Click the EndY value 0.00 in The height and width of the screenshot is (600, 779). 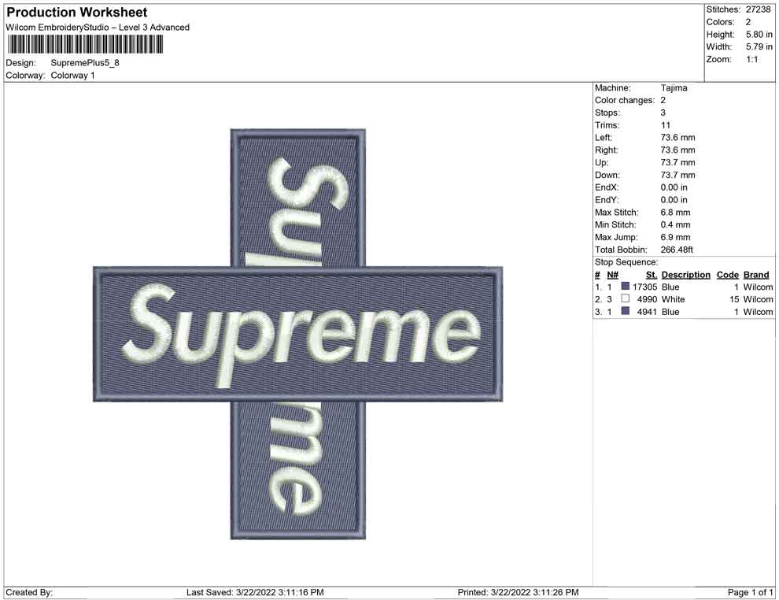(674, 200)
